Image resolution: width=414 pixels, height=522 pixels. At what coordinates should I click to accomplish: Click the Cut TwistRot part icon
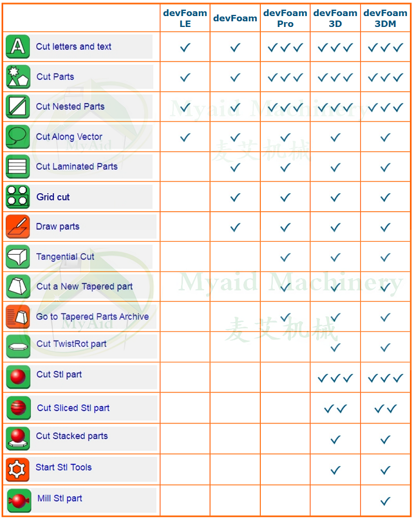(18, 346)
